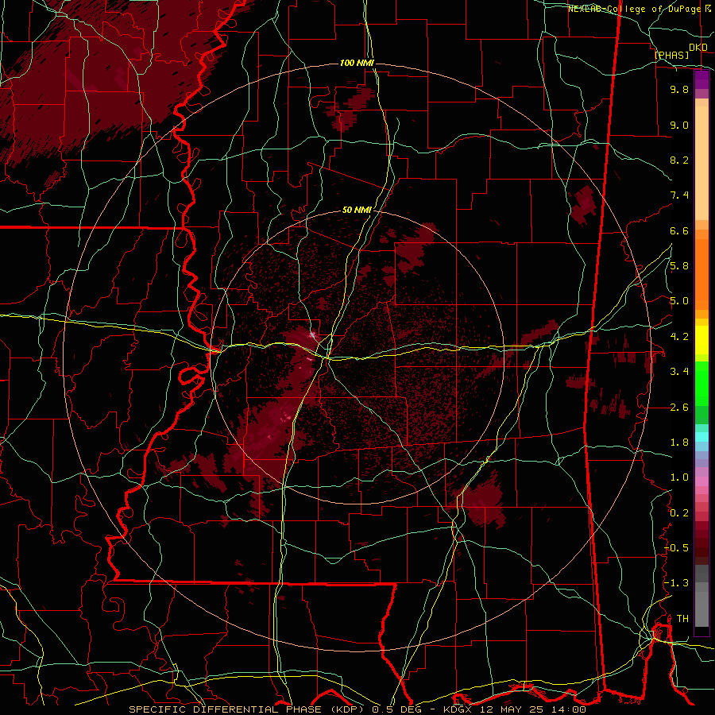Click the orange segment of the color bar

pos(701,273)
